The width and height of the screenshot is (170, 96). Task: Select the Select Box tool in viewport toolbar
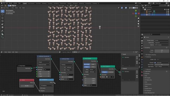click(2, 11)
